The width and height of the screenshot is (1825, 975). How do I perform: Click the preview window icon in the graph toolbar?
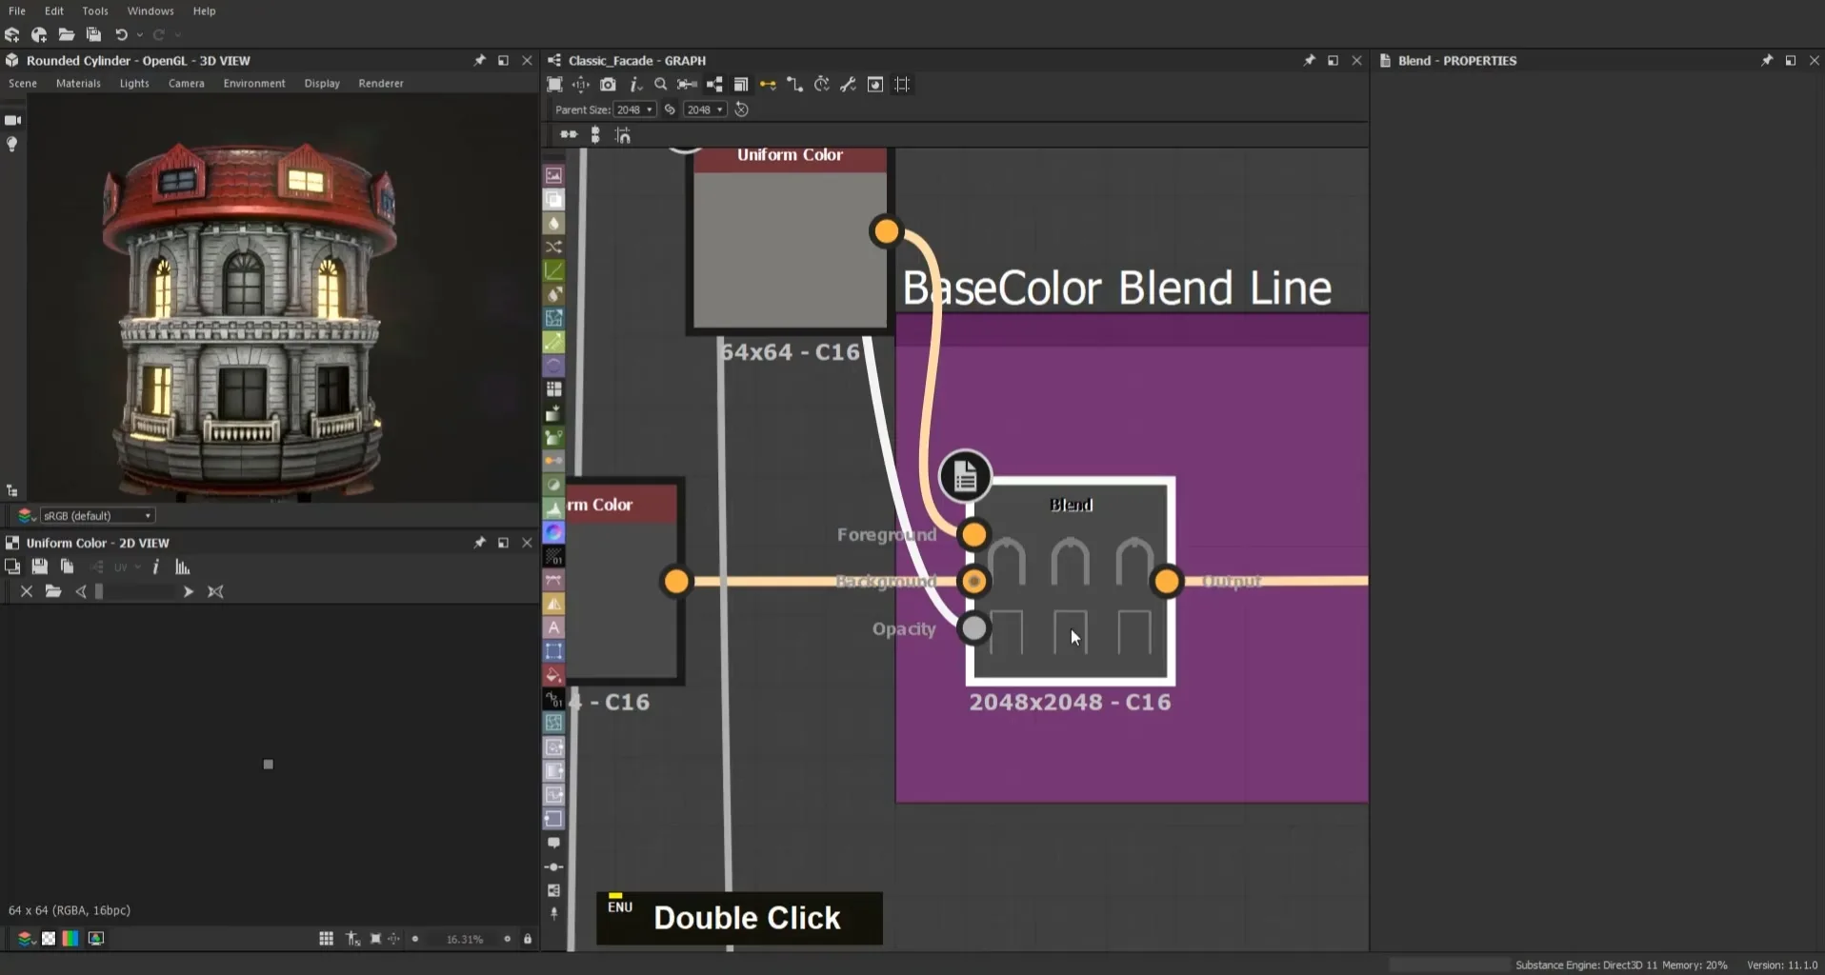875,85
